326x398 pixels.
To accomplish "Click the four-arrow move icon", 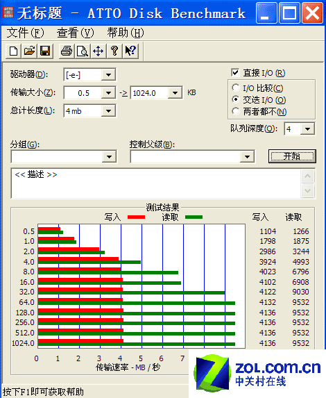I will click(x=98, y=51).
